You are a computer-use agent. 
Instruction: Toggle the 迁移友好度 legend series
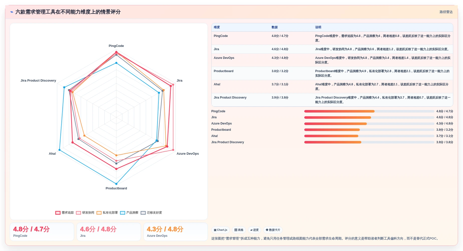(x=151, y=213)
